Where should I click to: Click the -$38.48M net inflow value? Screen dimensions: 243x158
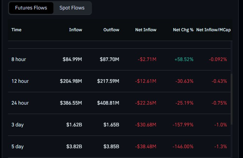pyautogui.click(x=146, y=147)
